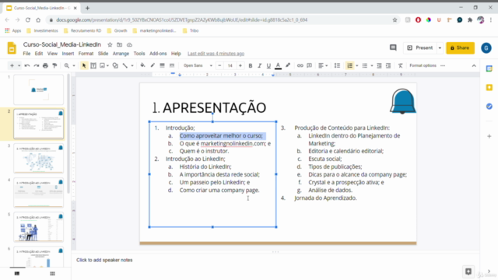
Task: Open the Slide menu
Action: pos(103,54)
